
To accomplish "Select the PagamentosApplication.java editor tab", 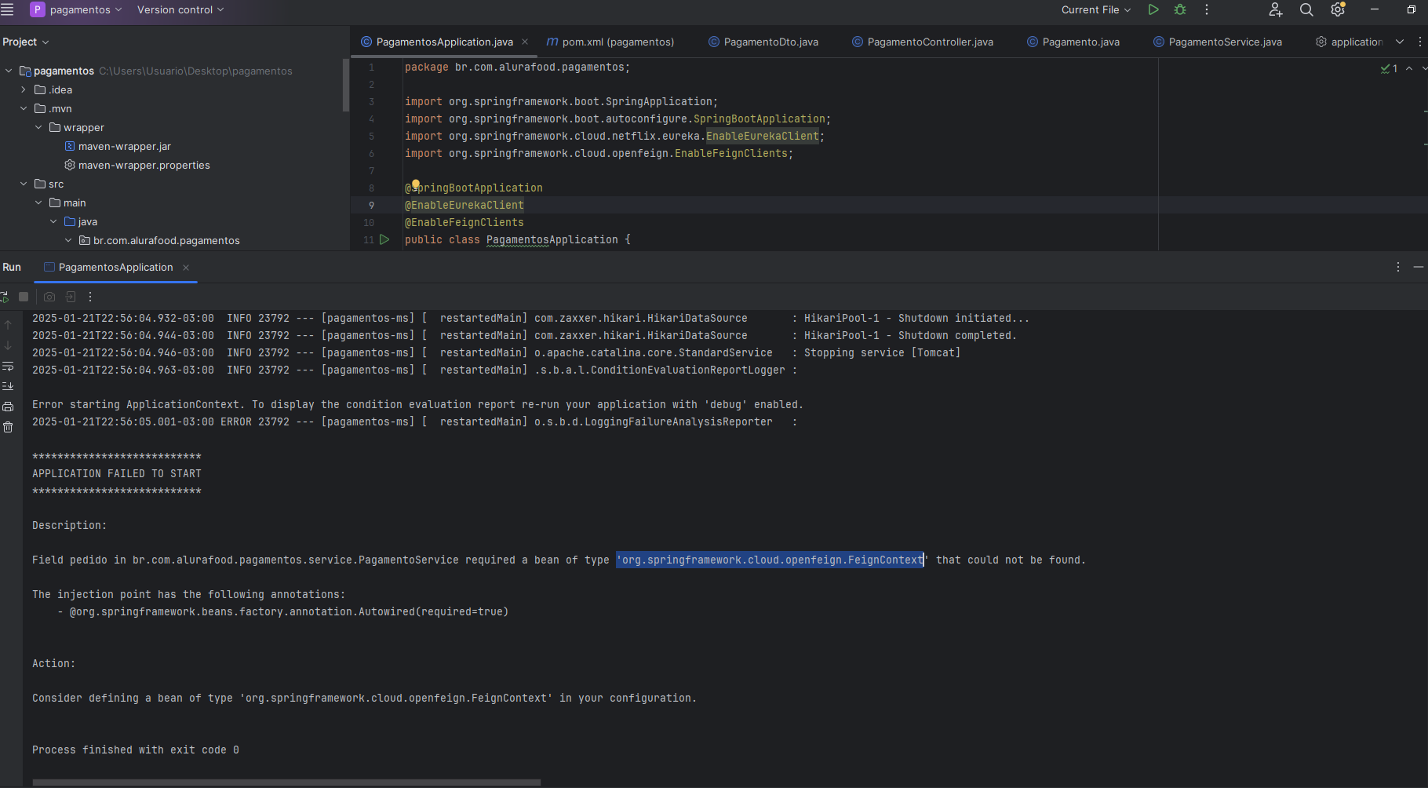I will point(444,42).
